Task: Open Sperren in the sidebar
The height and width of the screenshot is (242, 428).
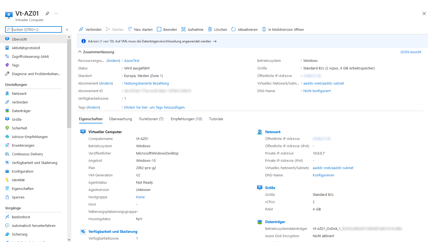Action: [33, 197]
